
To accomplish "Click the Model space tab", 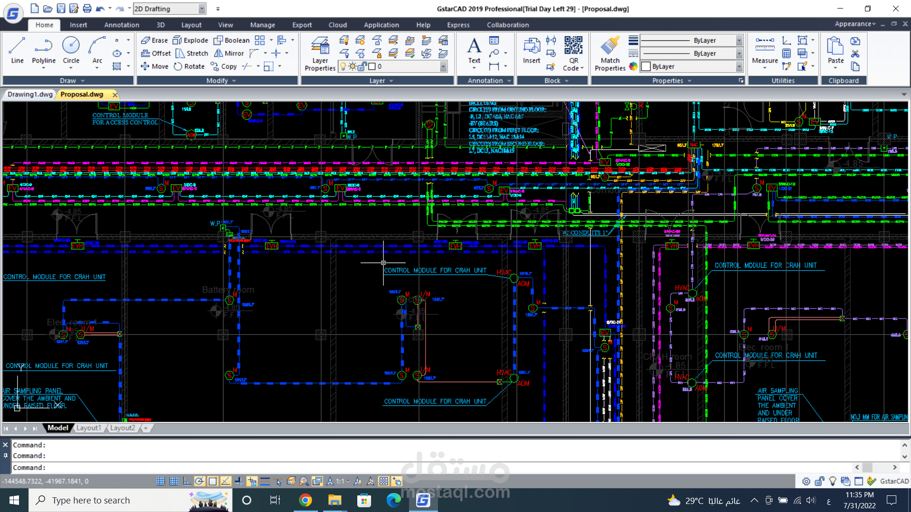I will (x=57, y=428).
